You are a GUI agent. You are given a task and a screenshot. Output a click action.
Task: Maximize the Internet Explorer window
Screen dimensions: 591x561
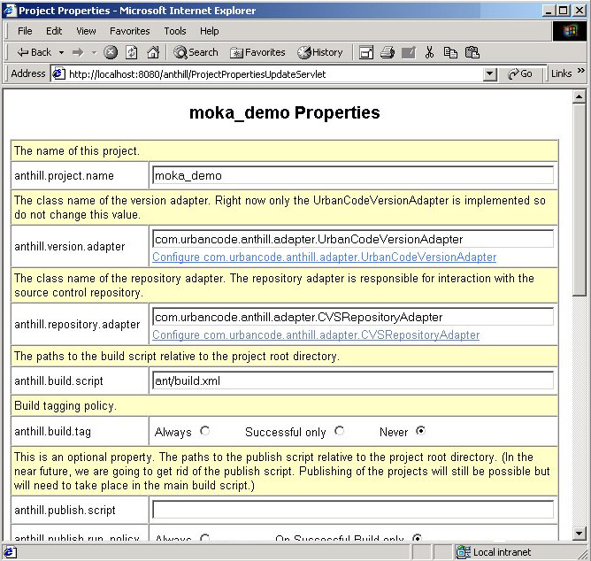[x=563, y=11]
